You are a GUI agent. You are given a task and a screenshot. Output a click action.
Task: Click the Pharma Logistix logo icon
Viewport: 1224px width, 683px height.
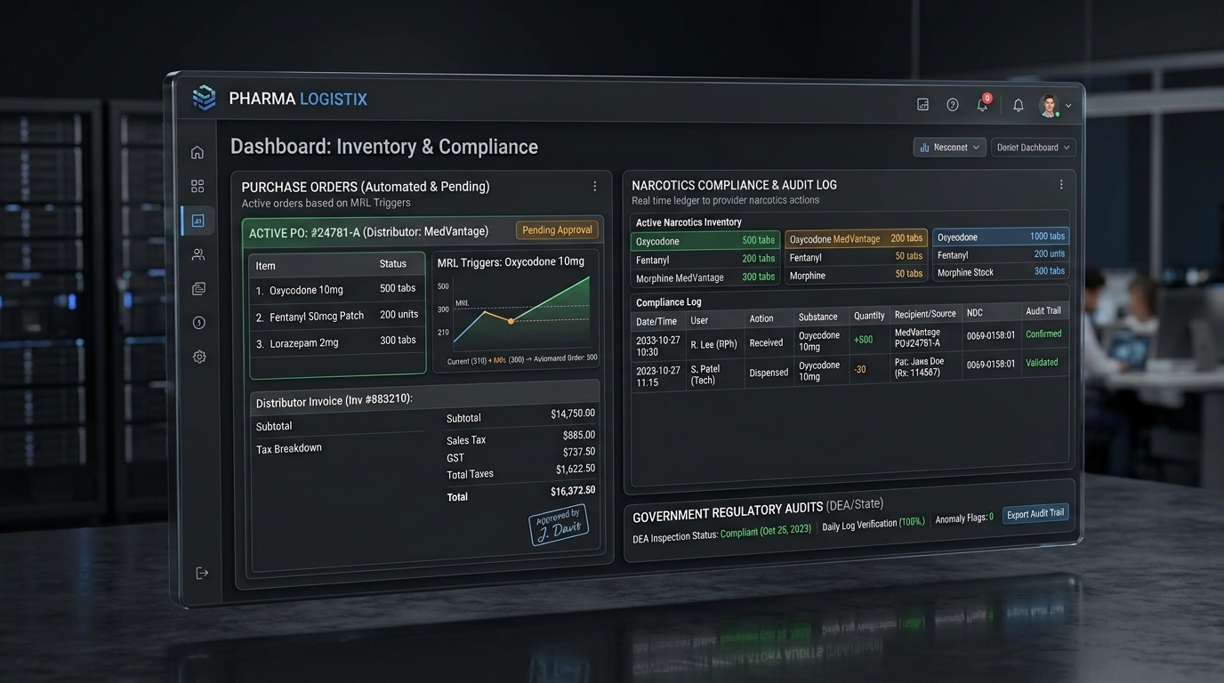pyautogui.click(x=205, y=98)
